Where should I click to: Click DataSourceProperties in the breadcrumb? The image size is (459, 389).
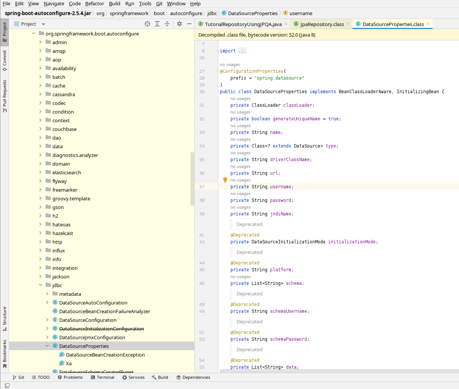click(253, 13)
